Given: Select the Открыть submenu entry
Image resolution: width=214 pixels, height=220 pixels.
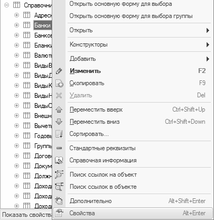Looking at the screenshot, I should [x=139, y=30].
